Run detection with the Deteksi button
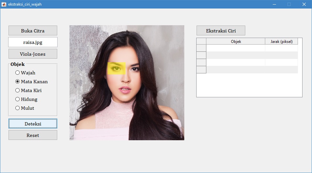This screenshot has height=173, width=312. [33, 124]
